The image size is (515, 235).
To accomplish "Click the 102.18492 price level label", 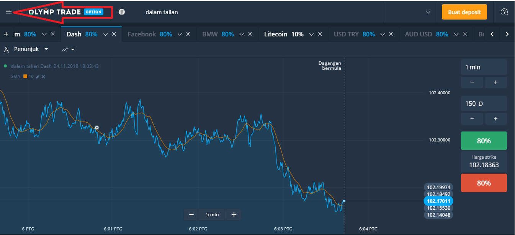I will [438, 194].
